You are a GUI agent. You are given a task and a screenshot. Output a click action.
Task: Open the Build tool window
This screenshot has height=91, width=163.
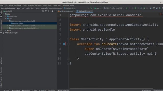[x=35, y=90]
